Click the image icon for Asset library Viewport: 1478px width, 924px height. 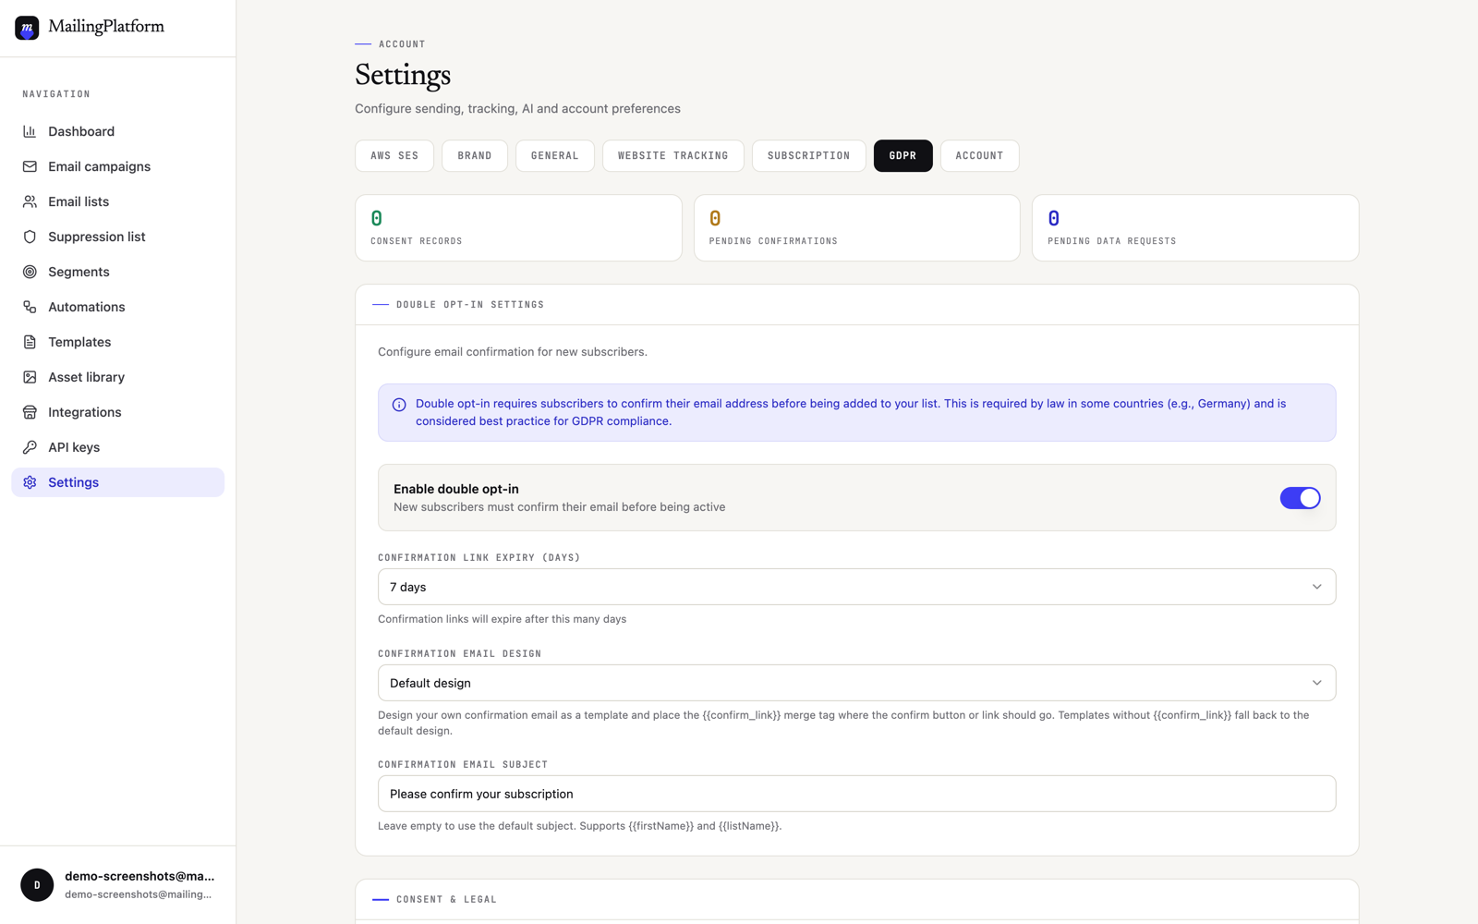click(30, 377)
